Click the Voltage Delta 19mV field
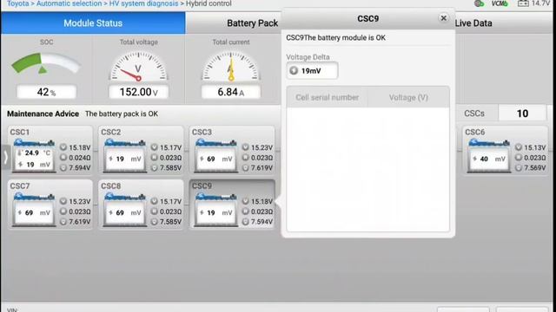This screenshot has height=312, width=556. [312, 71]
